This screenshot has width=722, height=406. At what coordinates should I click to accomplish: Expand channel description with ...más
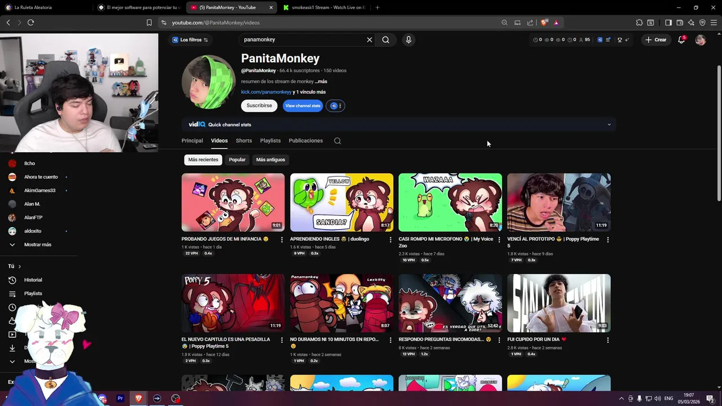321,81
